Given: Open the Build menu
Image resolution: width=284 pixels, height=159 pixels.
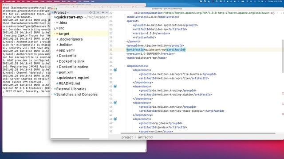Looking at the screenshot, I should click(x=64, y=1).
